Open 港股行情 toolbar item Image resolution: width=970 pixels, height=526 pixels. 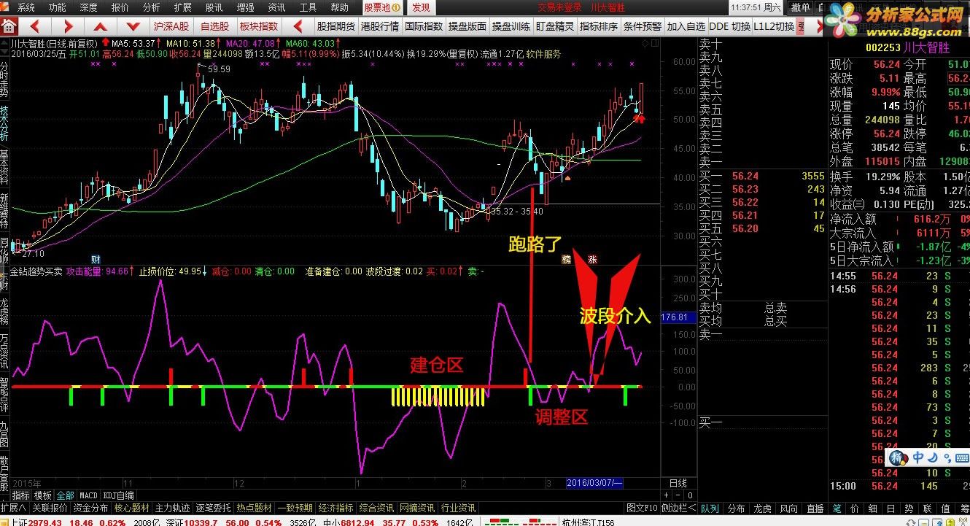380,26
